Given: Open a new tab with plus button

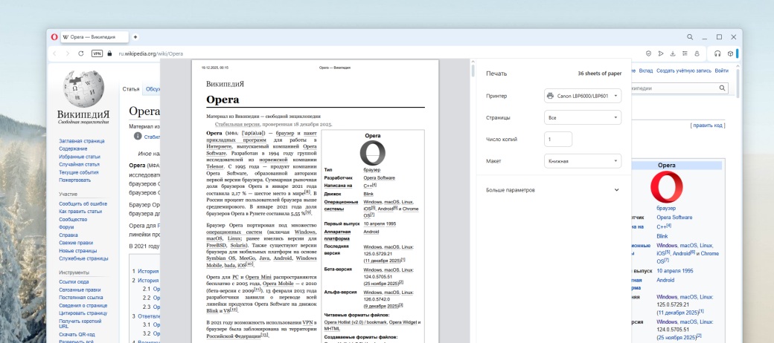Looking at the screenshot, I should tap(135, 37).
